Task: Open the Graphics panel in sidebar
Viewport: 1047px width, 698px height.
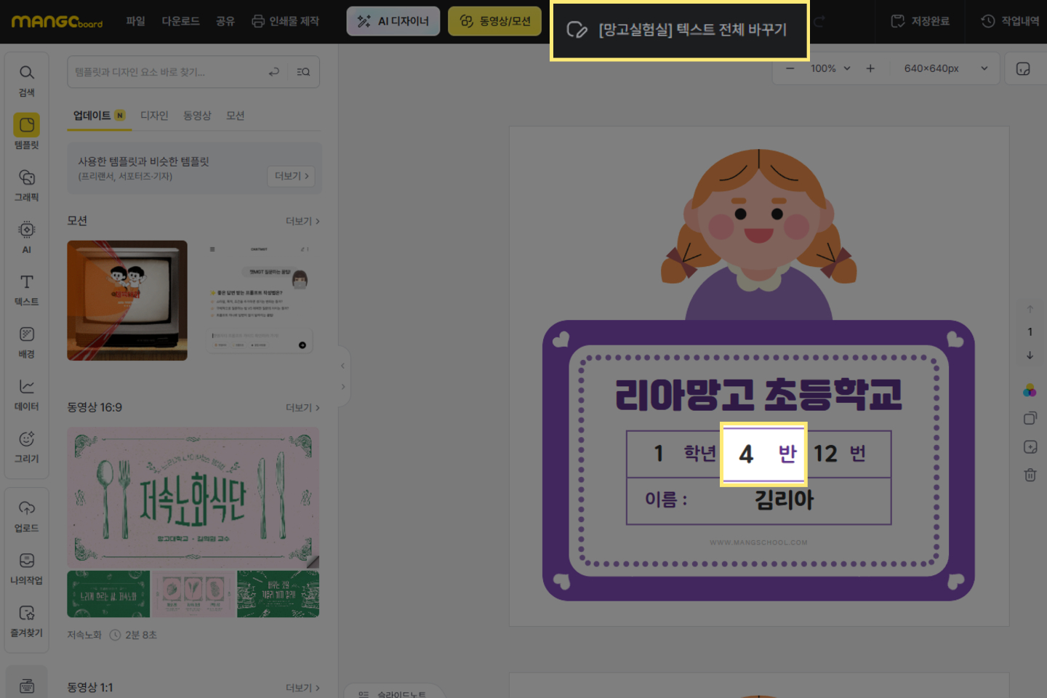Action: [x=27, y=185]
